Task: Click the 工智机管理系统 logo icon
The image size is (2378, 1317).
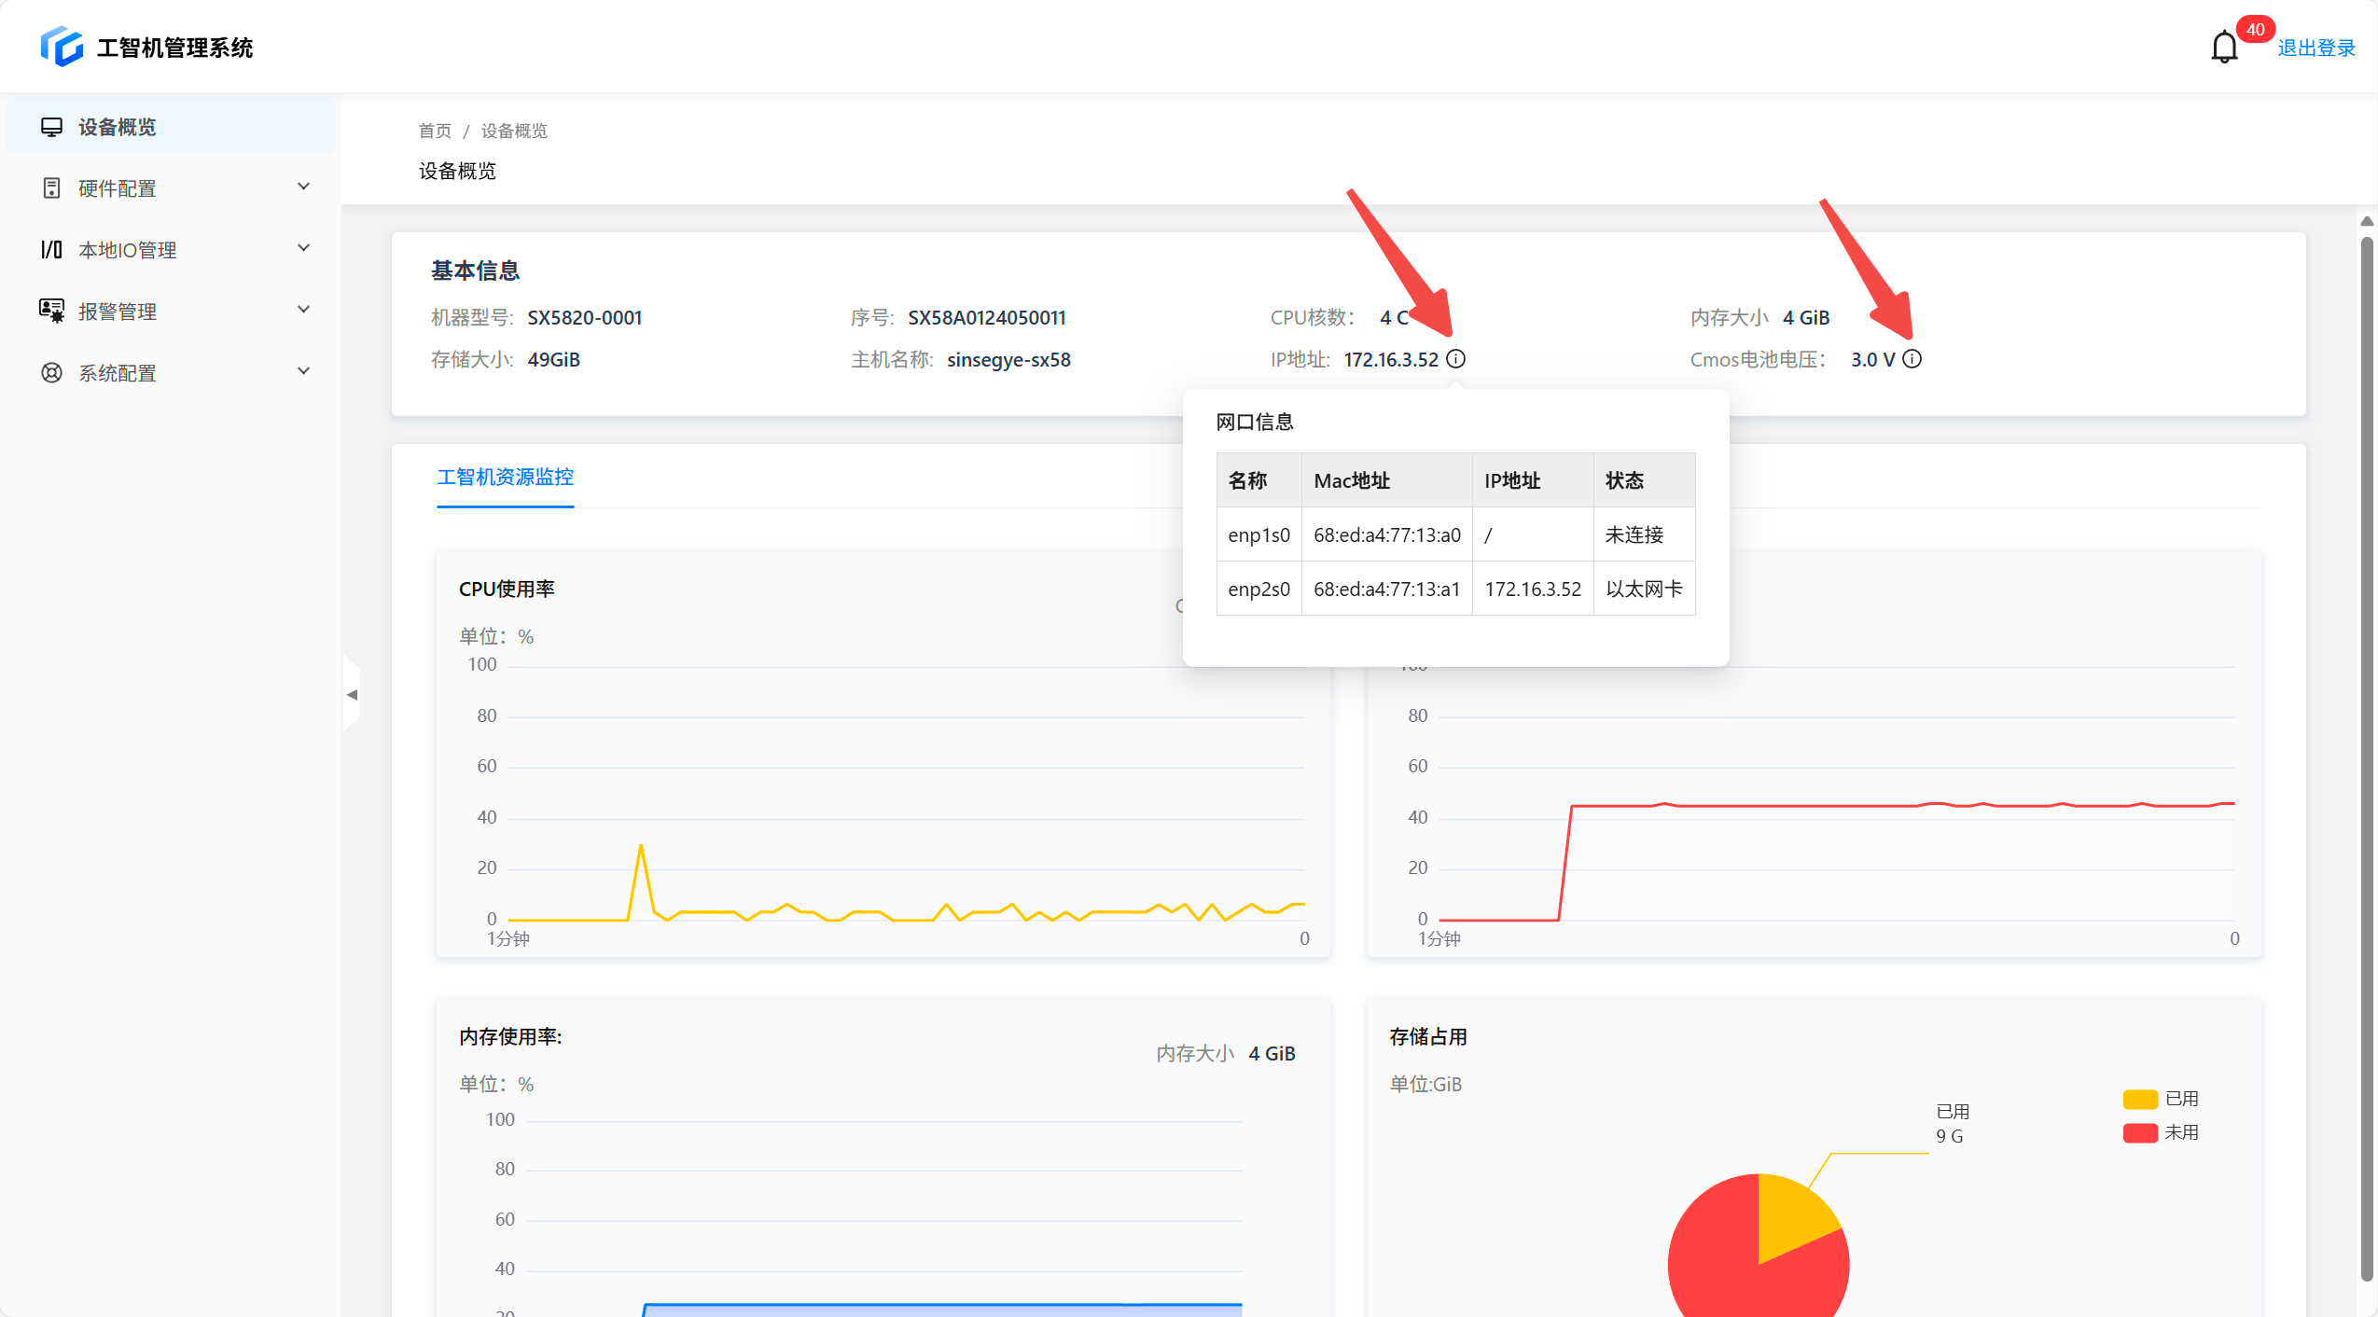Action: [x=62, y=47]
